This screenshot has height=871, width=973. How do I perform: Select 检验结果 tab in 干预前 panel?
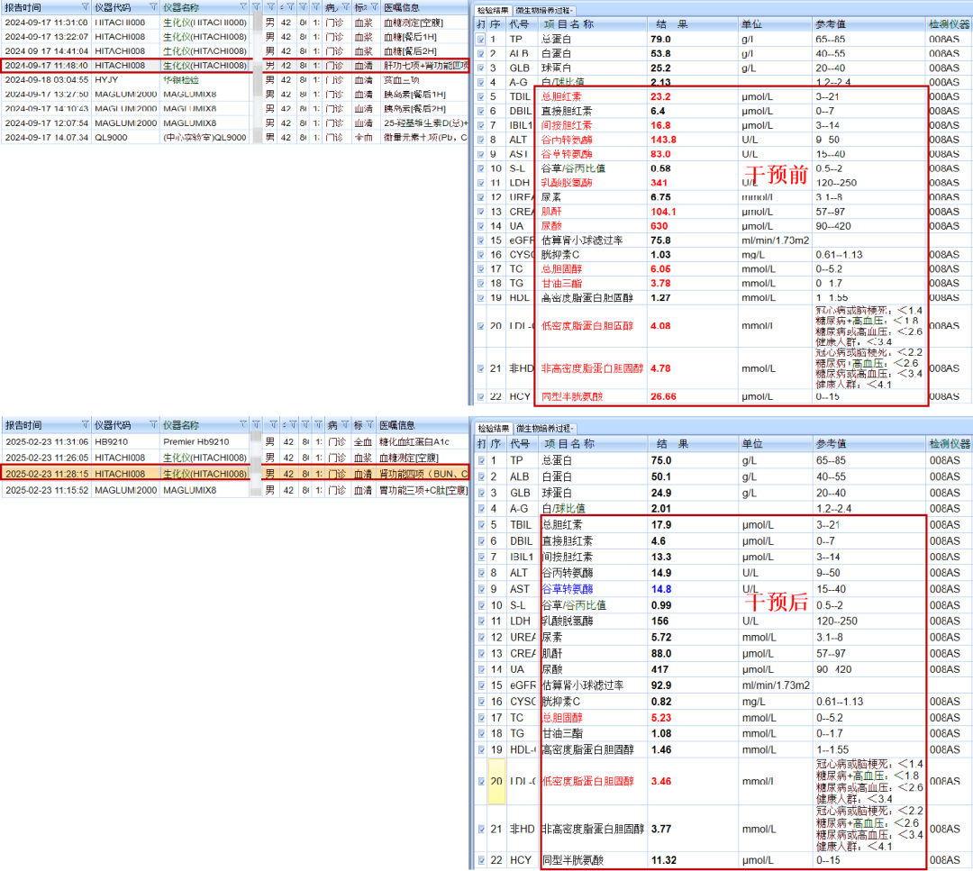pos(493,10)
